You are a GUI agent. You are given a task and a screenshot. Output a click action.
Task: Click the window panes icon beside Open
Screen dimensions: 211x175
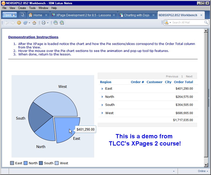click(22, 15)
